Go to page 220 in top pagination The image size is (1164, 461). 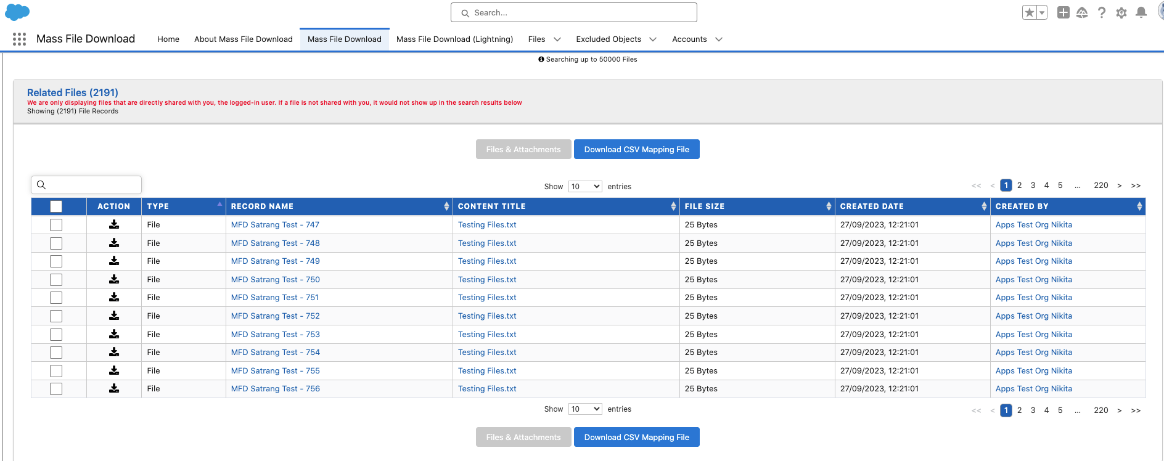tap(1101, 185)
